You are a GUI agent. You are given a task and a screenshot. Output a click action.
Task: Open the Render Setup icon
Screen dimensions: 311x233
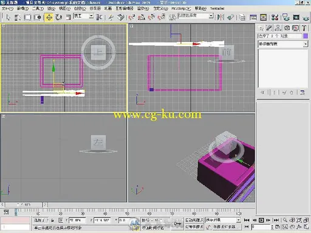coord(286,18)
